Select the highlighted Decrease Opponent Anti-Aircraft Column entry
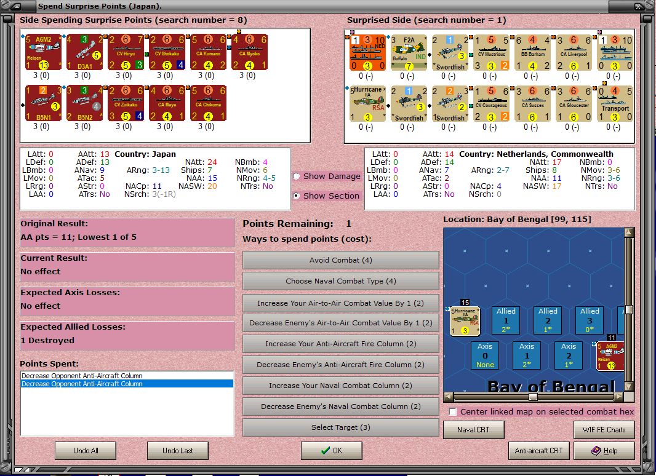Viewport: 656px width, 476px height. (x=127, y=384)
